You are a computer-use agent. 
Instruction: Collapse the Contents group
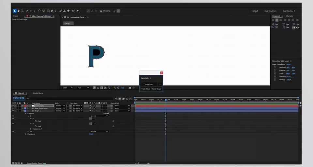click(x=25, y=113)
